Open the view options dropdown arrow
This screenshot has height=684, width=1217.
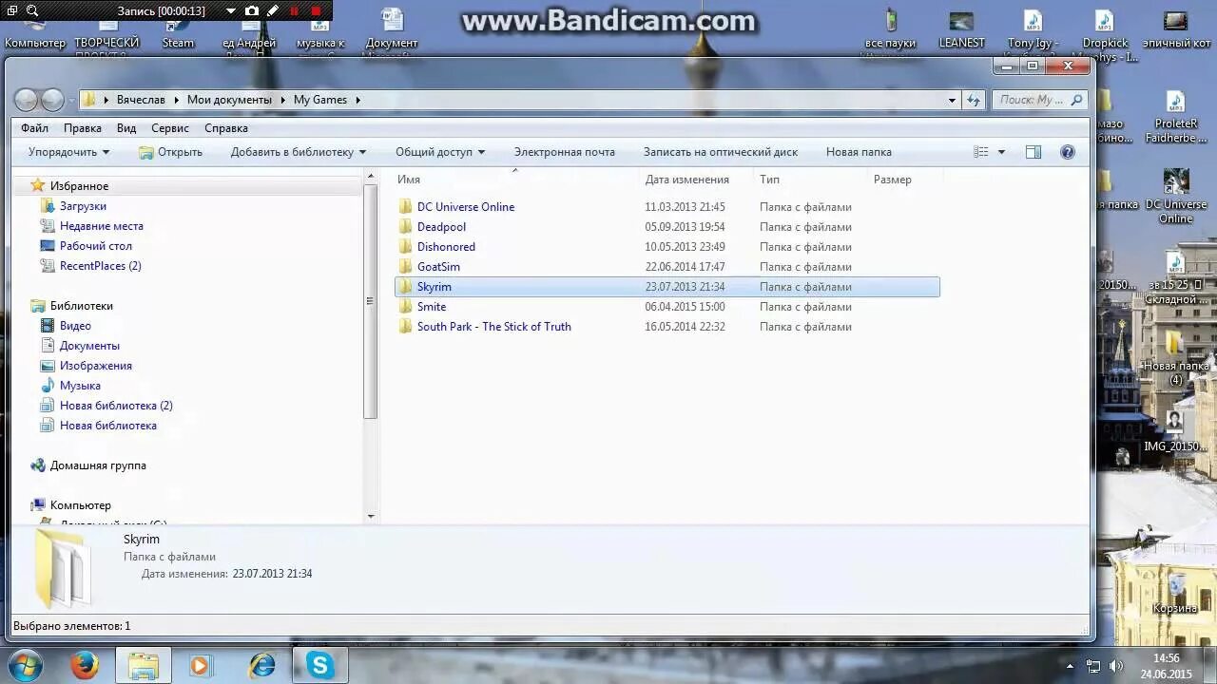[x=1001, y=152]
